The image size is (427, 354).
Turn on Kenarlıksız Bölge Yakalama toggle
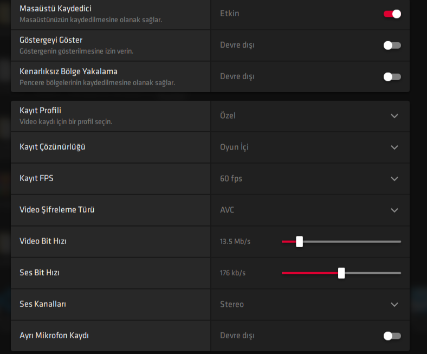392,76
